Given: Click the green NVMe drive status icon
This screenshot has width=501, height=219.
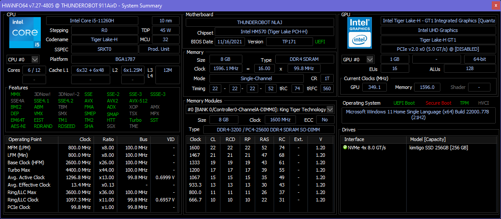Looking at the screenshot, I should point(345,148).
